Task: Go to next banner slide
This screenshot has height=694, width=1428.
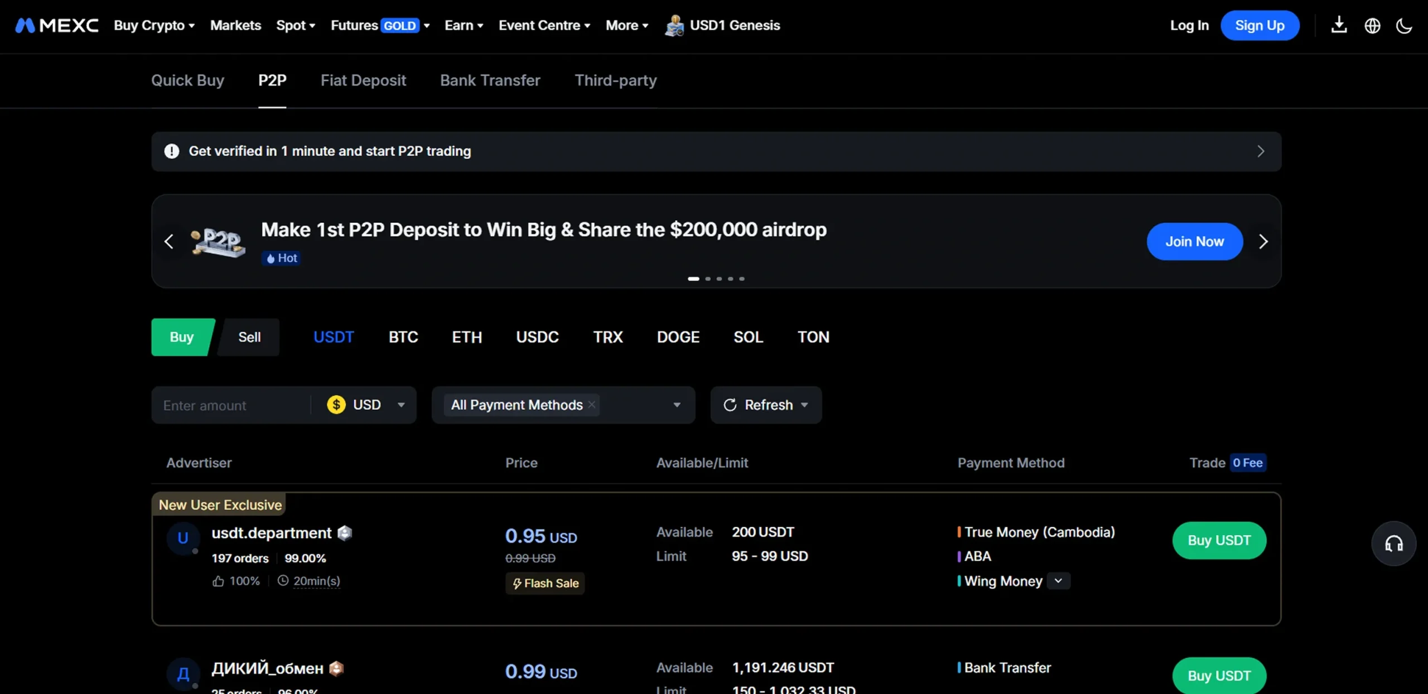Action: [1263, 241]
